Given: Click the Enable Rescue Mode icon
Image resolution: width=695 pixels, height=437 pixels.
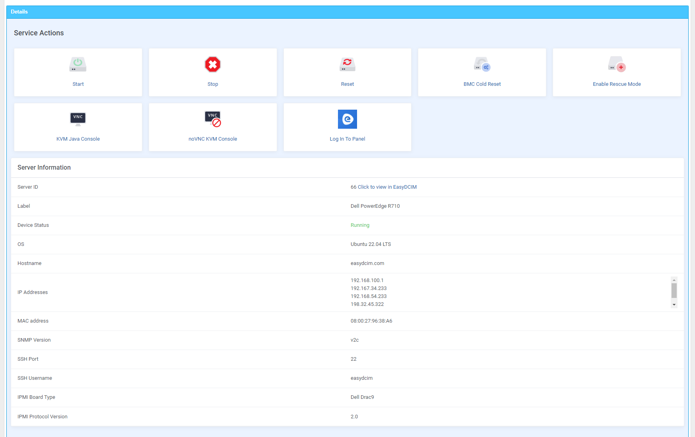Looking at the screenshot, I should click(617, 64).
